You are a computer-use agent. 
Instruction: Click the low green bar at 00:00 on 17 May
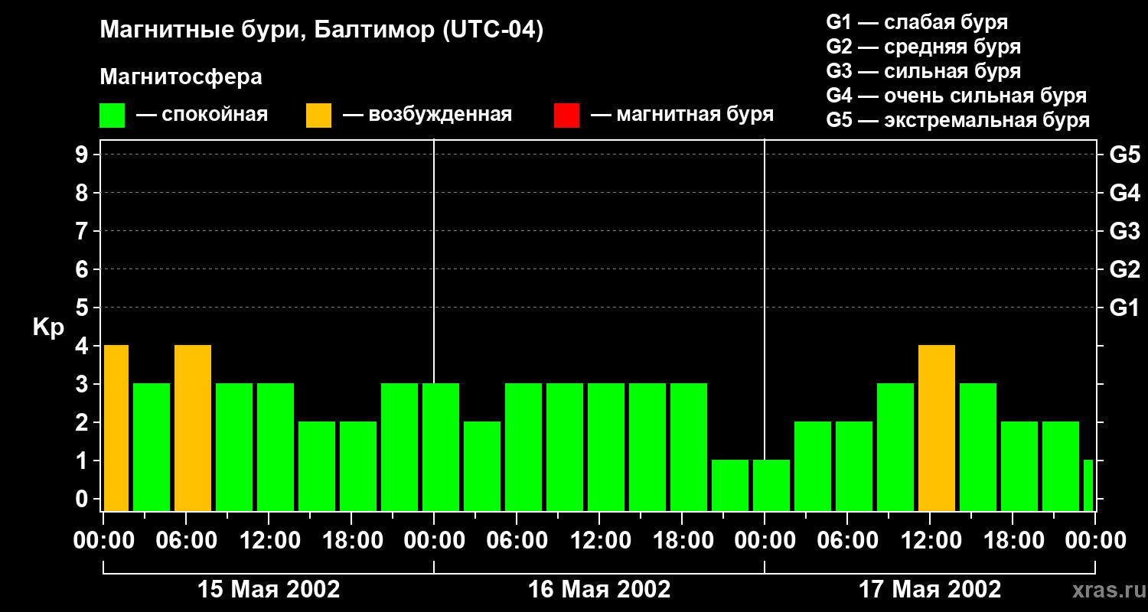click(771, 485)
